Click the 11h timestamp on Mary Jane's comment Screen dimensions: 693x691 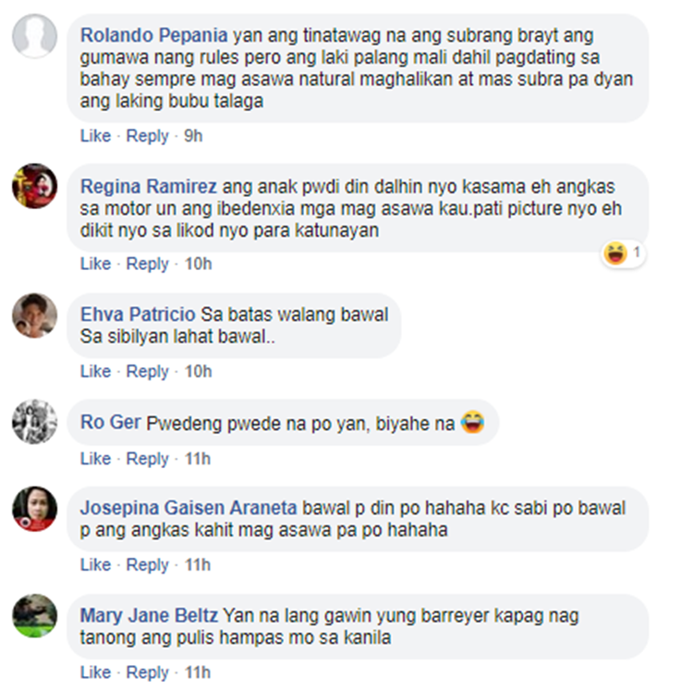click(x=198, y=672)
